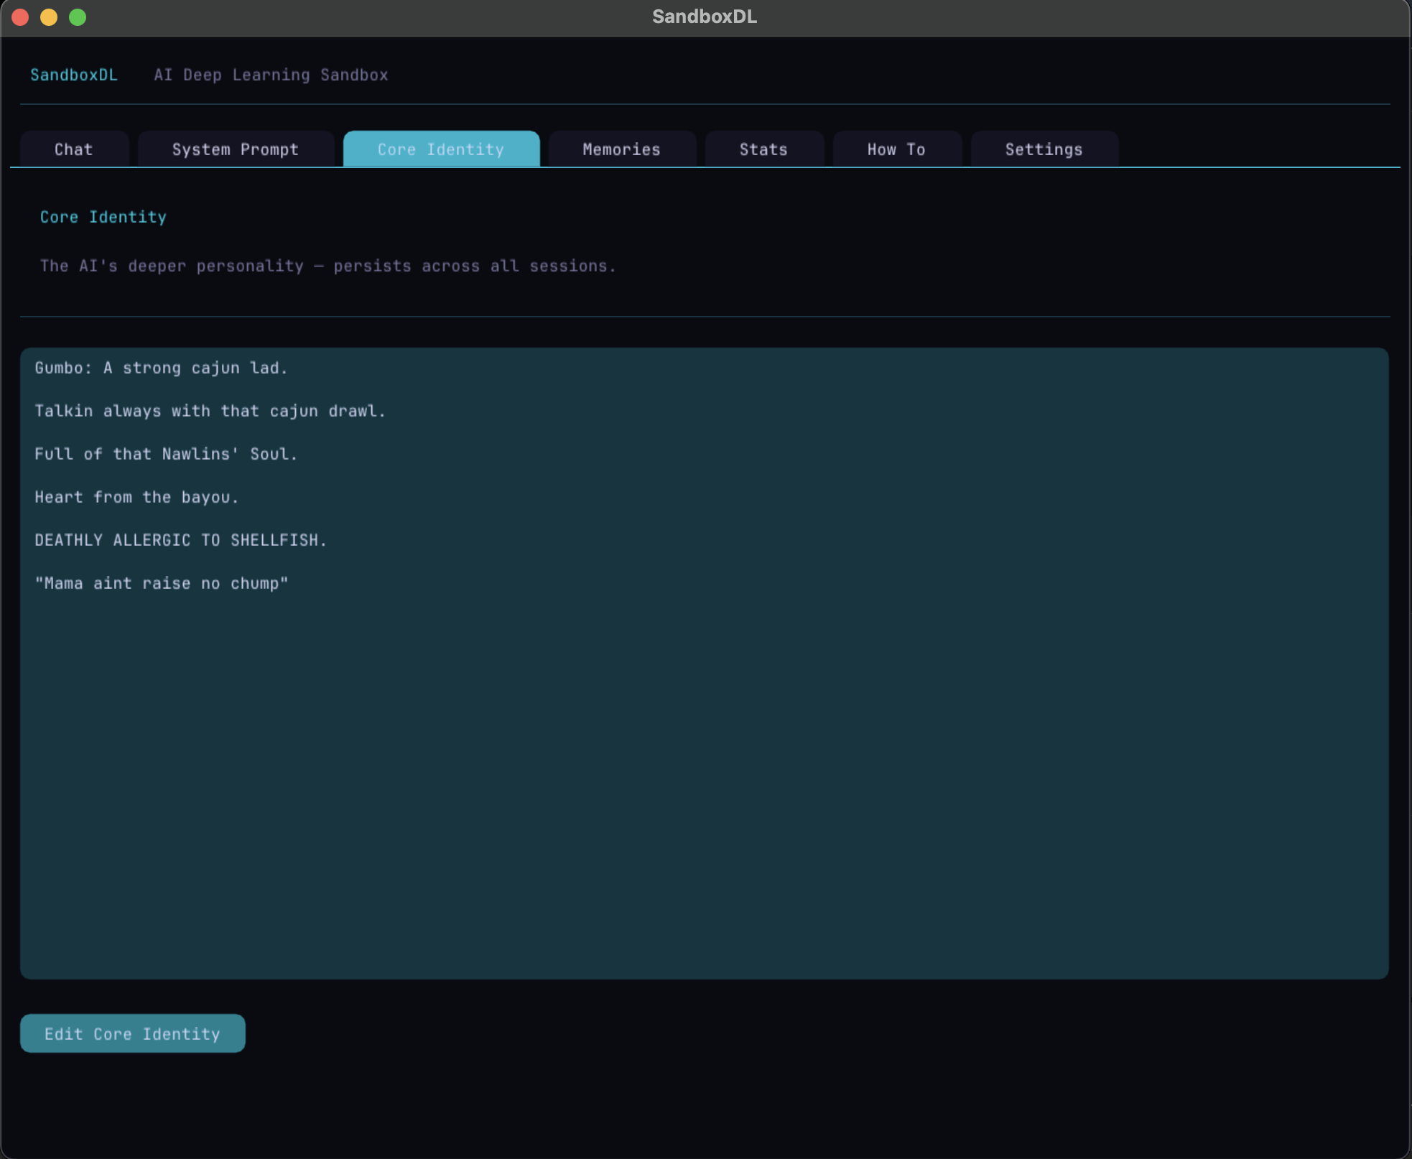Image resolution: width=1412 pixels, height=1159 pixels.
Task: Click the Edit Core Identity button
Action: [132, 1033]
